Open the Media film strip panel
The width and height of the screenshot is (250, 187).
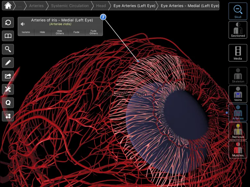(x=238, y=53)
